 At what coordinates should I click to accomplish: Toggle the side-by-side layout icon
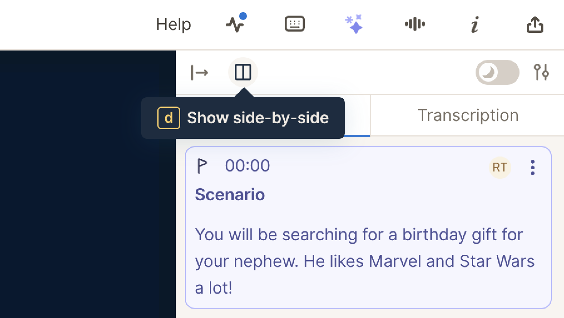pos(243,72)
